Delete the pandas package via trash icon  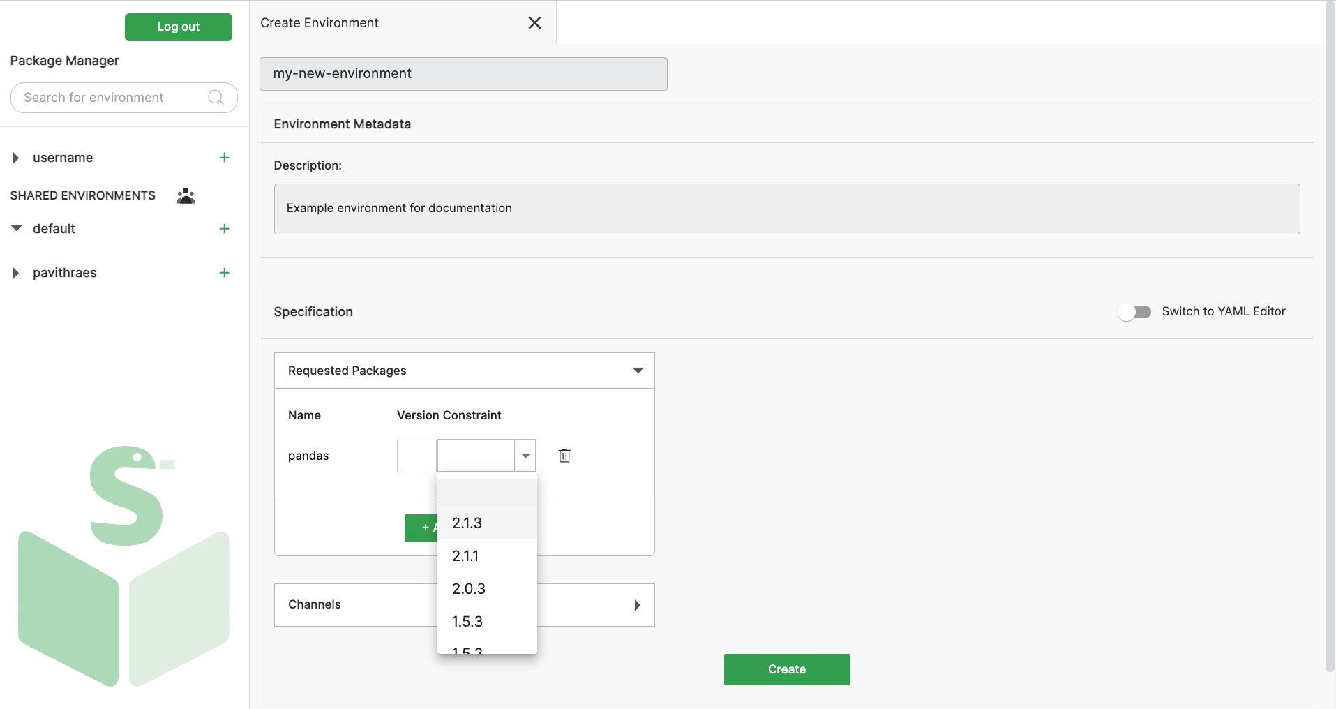click(564, 455)
